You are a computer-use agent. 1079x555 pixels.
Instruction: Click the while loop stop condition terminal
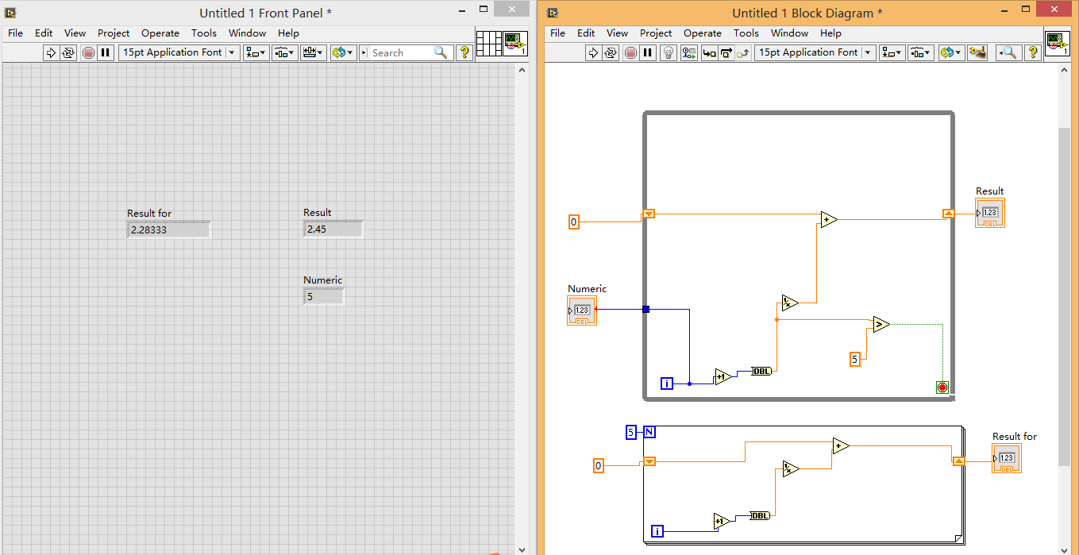pyautogui.click(x=942, y=387)
